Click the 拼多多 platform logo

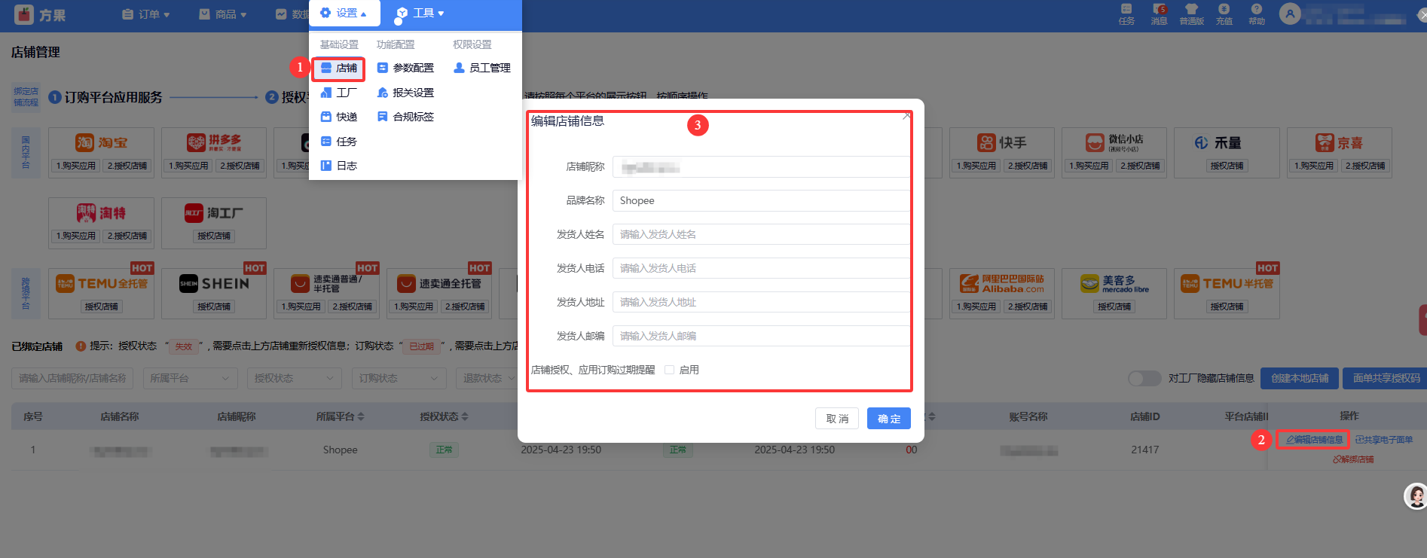214,142
